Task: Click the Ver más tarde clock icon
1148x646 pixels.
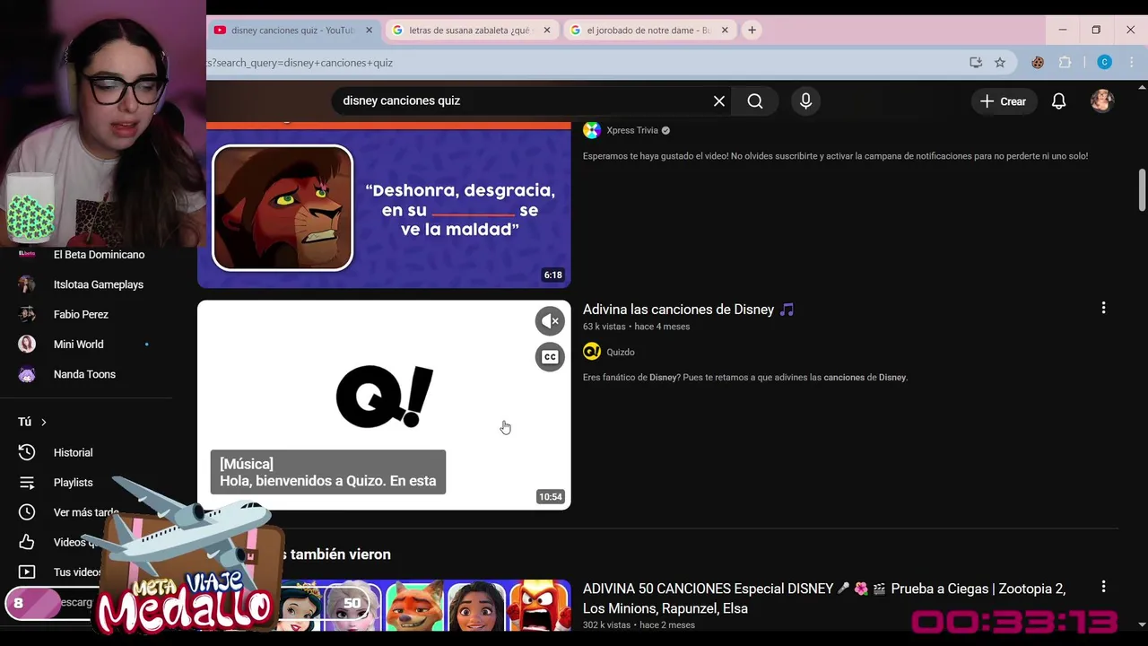Action: pyautogui.click(x=27, y=512)
